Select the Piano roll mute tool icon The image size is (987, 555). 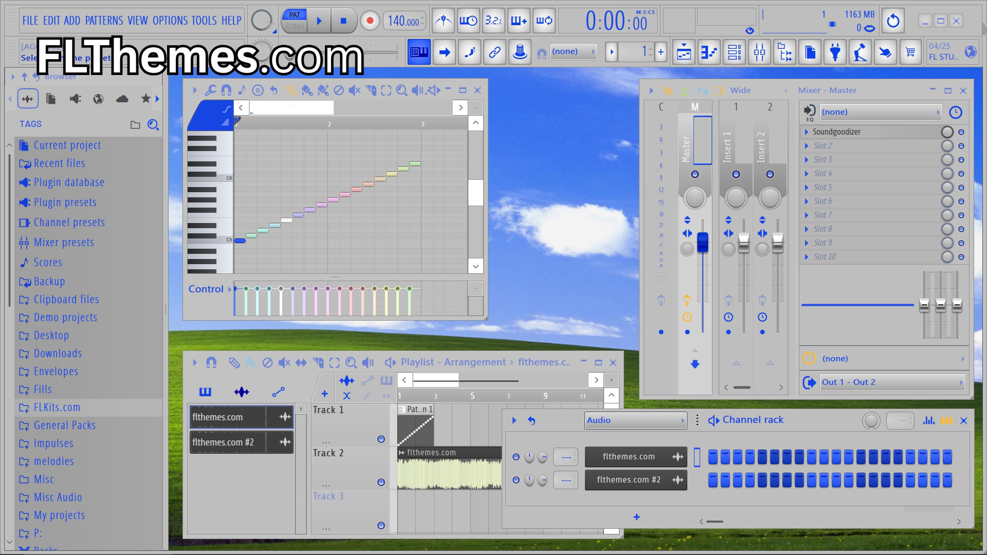point(354,90)
